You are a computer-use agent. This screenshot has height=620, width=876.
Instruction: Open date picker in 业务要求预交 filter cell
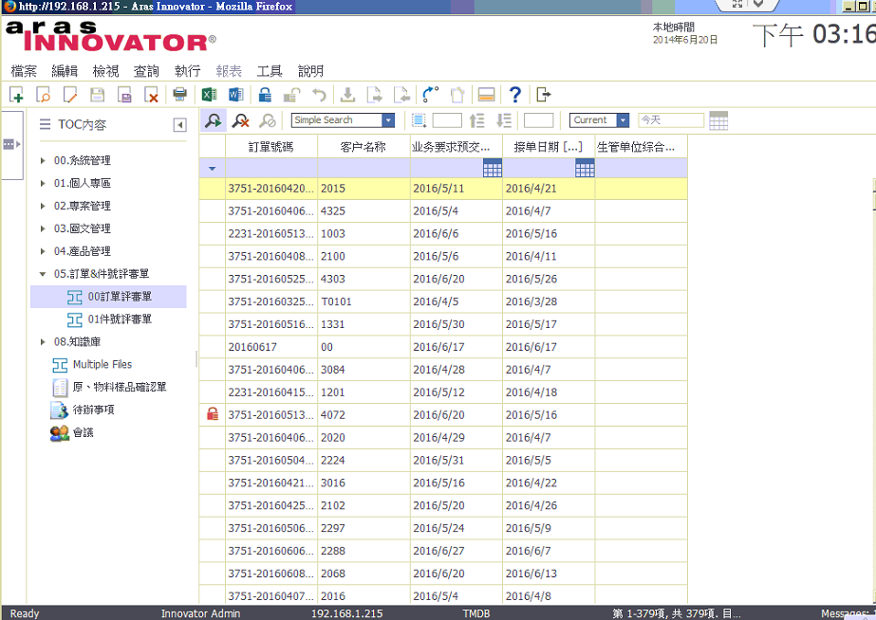(x=493, y=168)
